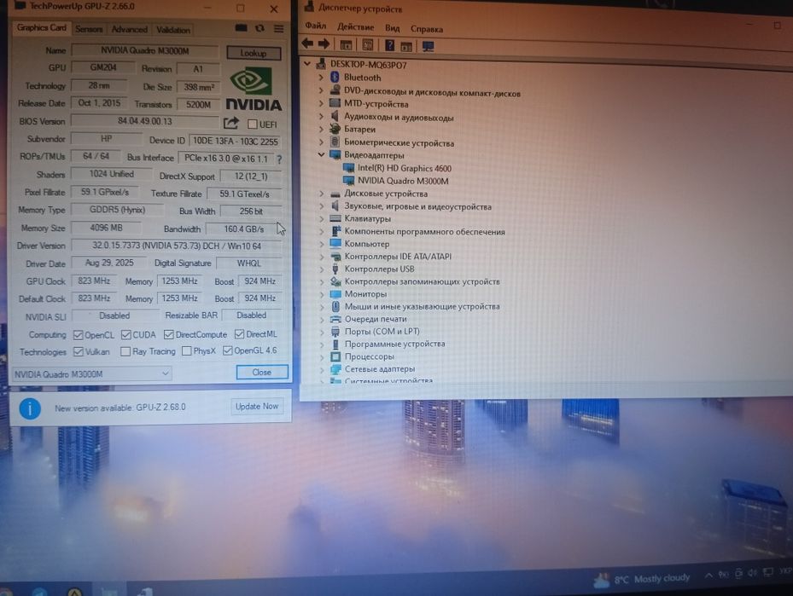Click the NVIDIA logo in GPU-Z
This screenshot has width=793, height=596.
pyautogui.click(x=253, y=90)
